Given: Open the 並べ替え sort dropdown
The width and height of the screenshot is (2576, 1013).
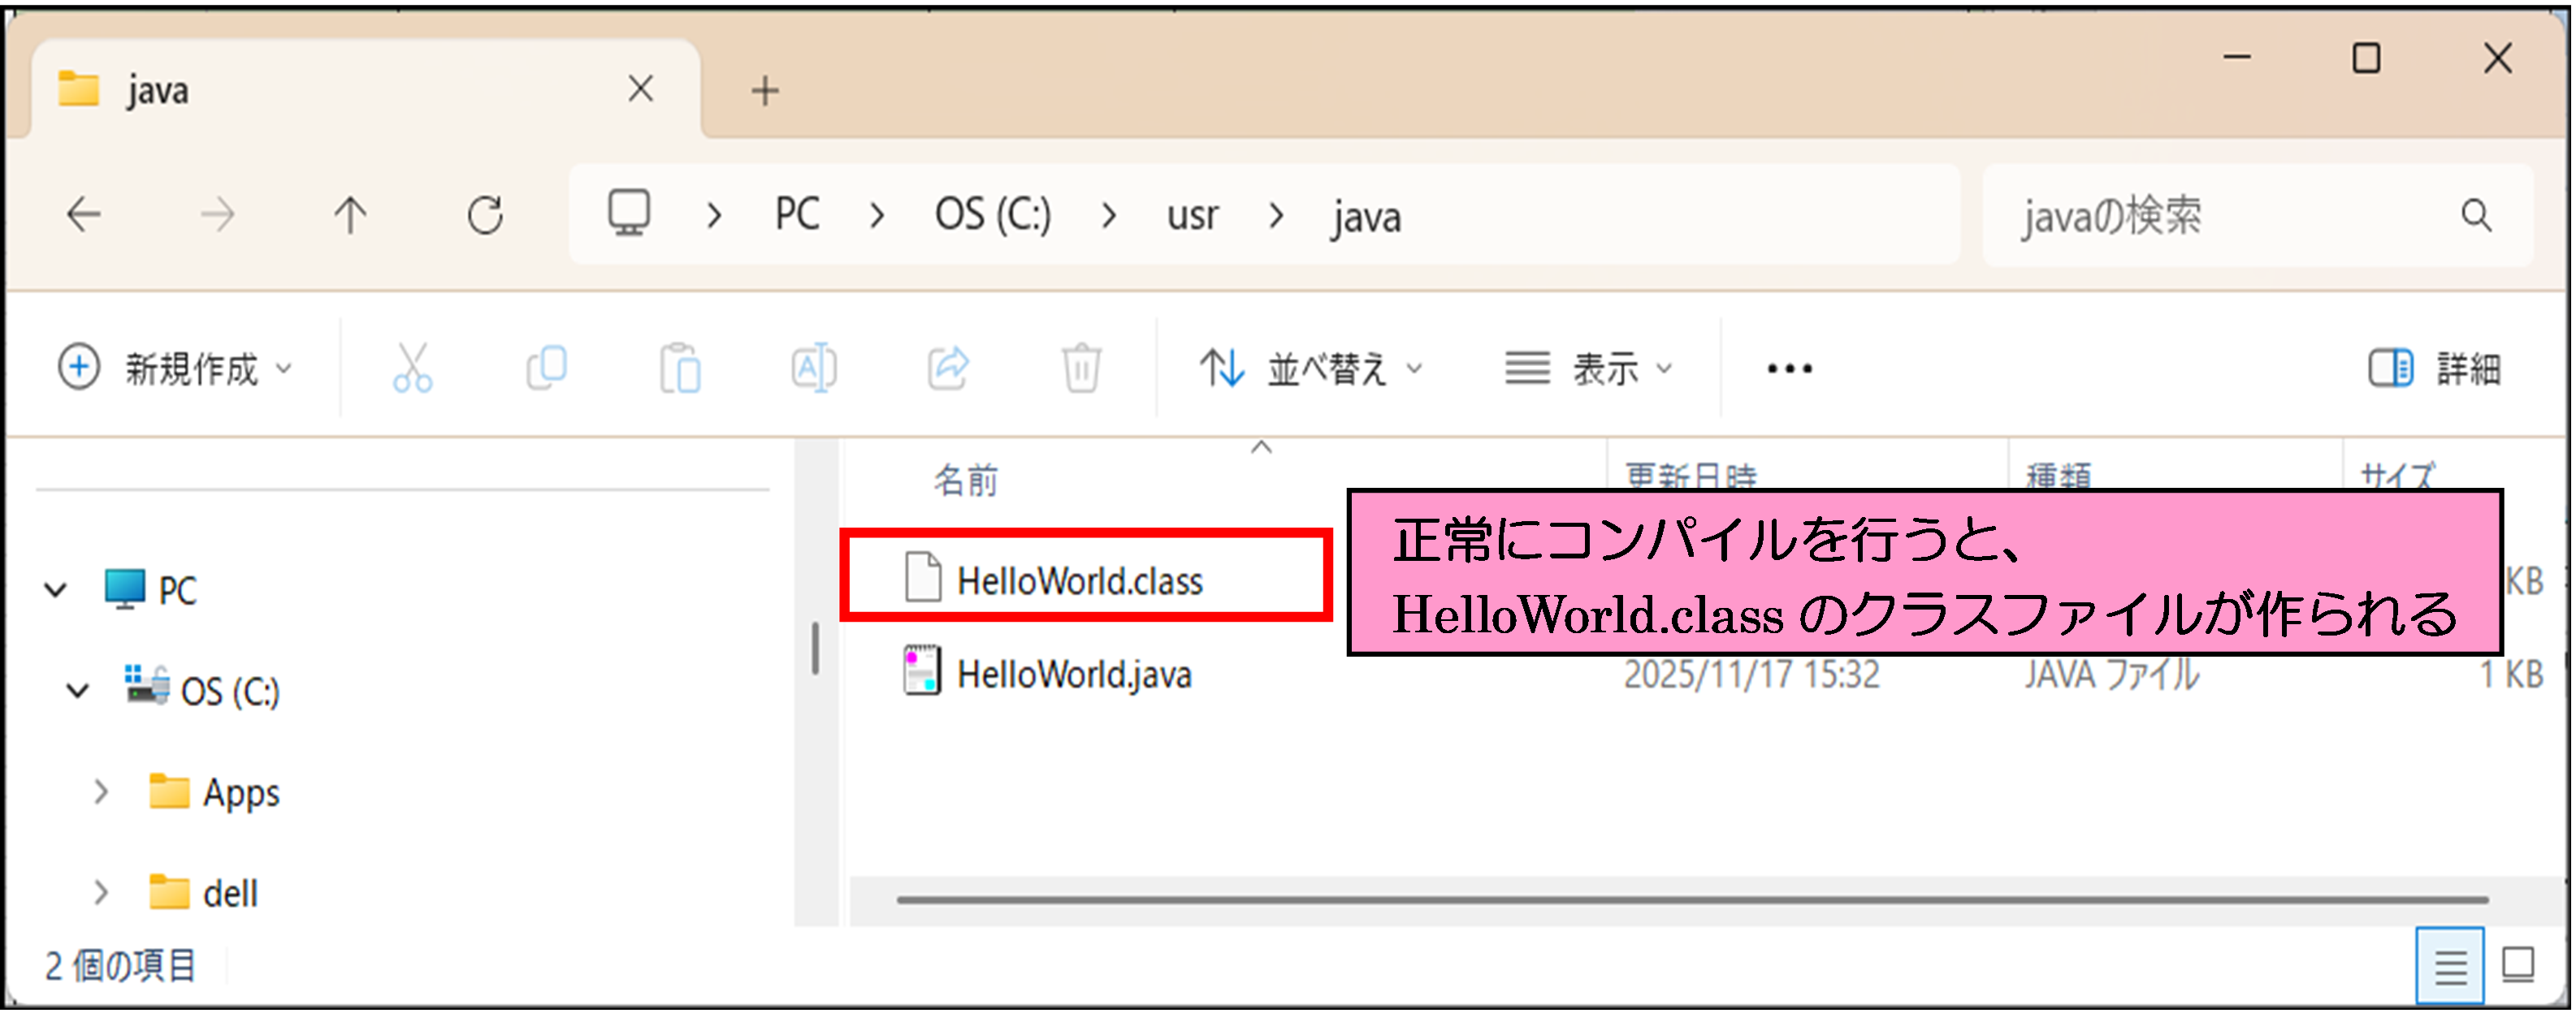Looking at the screenshot, I should pyautogui.click(x=1311, y=368).
